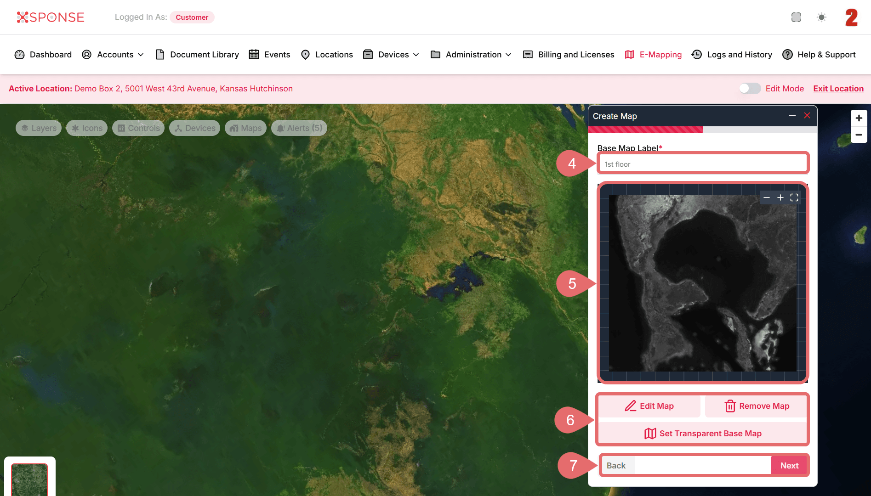Click the Next button
Viewport: 871px width, 496px height.
[789, 465]
